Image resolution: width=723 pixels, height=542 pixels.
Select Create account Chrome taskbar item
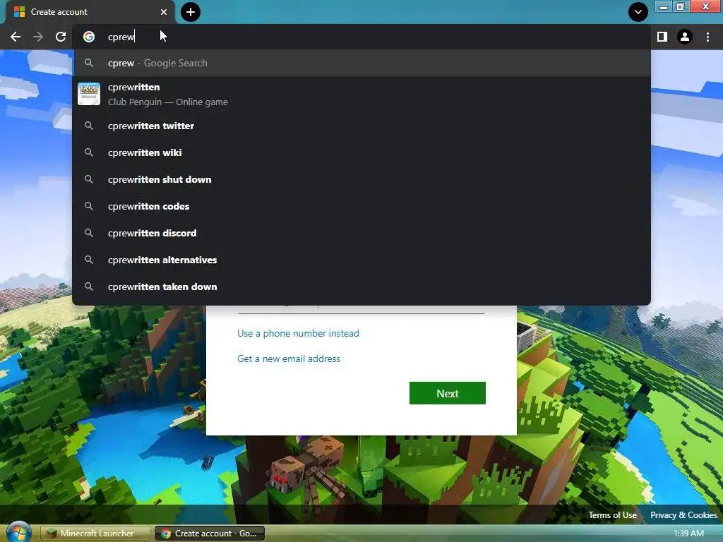point(209,534)
